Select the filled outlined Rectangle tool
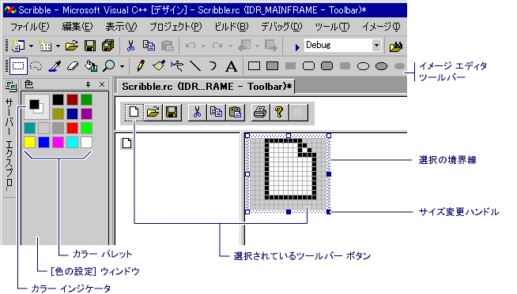The image size is (517, 294). pyautogui.click(x=272, y=66)
